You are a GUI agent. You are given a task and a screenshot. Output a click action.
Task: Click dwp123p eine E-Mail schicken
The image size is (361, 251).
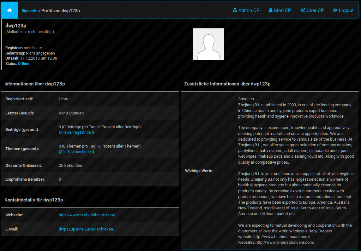[x=86, y=229]
